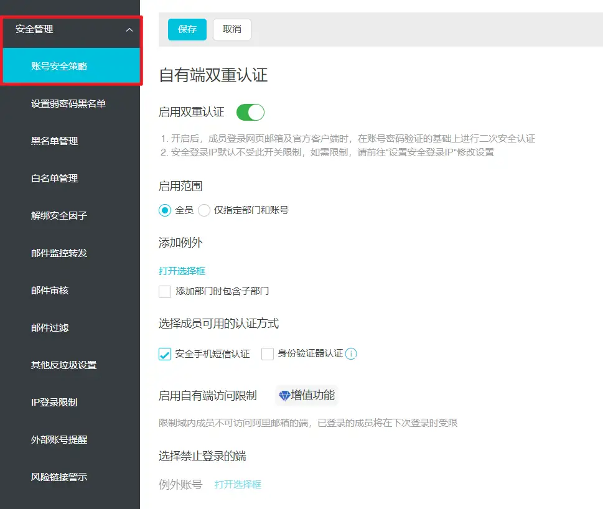Image resolution: width=603 pixels, height=509 pixels.
Task: Uncheck 安全手机短信认证 checkbox
Action: point(165,354)
